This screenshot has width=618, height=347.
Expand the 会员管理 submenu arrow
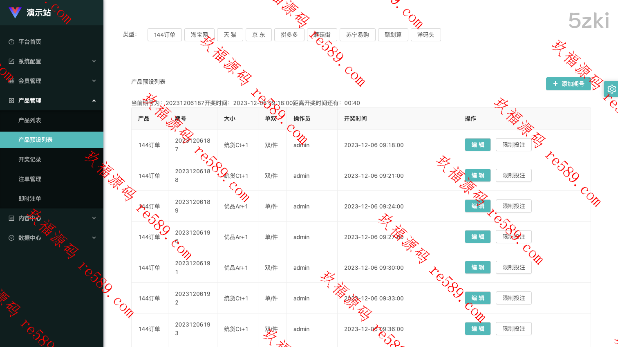(x=94, y=81)
